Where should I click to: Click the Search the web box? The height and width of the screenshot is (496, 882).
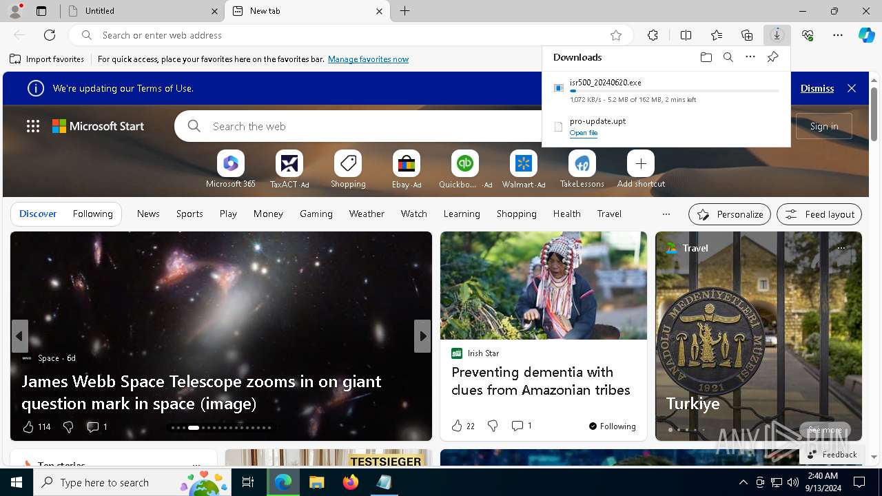click(358, 126)
